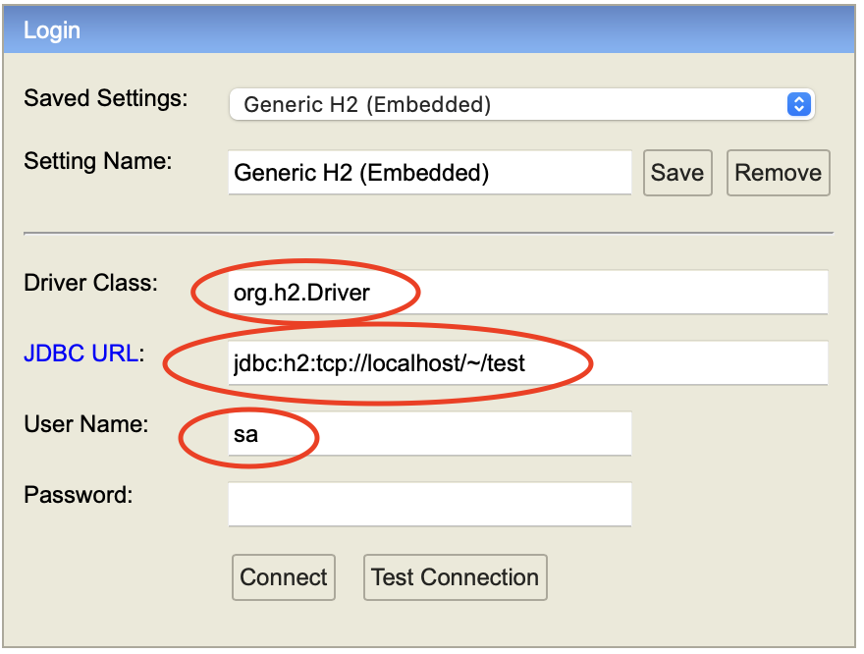Click the Setting Name label
The width and height of the screenshot is (864, 654).
98,161
